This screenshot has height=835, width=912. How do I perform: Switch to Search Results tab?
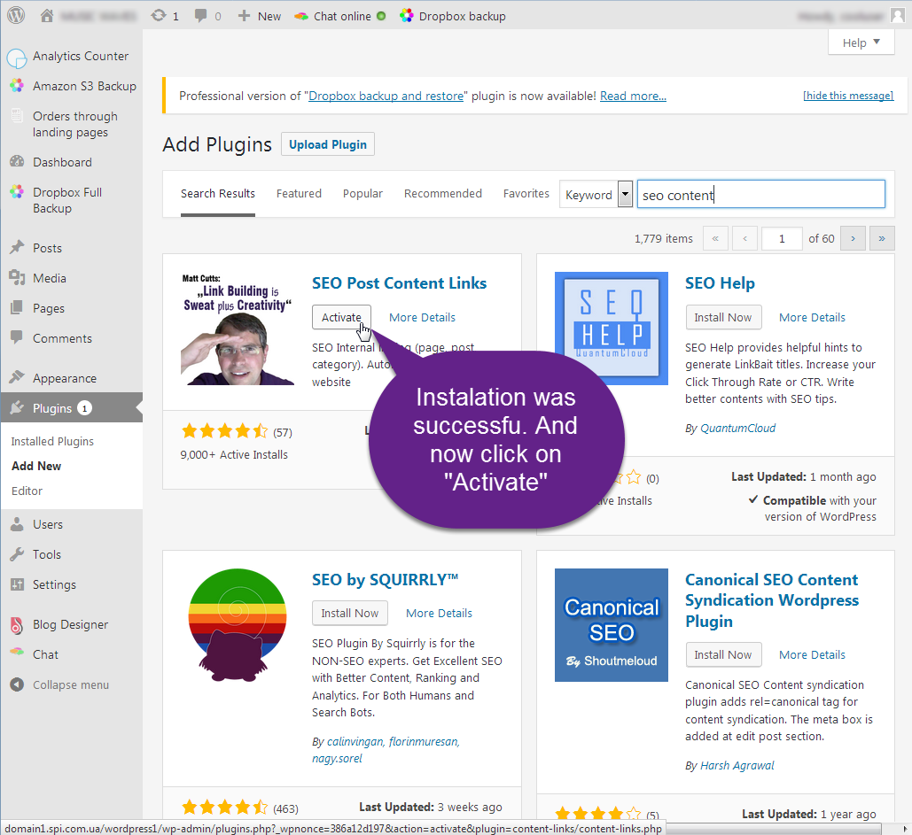(217, 194)
